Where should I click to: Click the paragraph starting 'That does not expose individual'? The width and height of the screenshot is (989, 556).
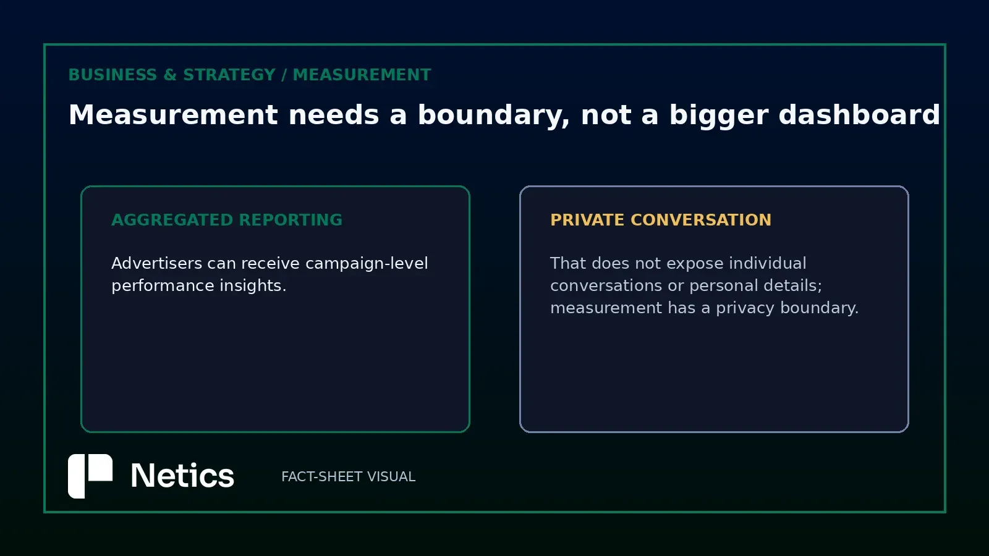(x=705, y=285)
